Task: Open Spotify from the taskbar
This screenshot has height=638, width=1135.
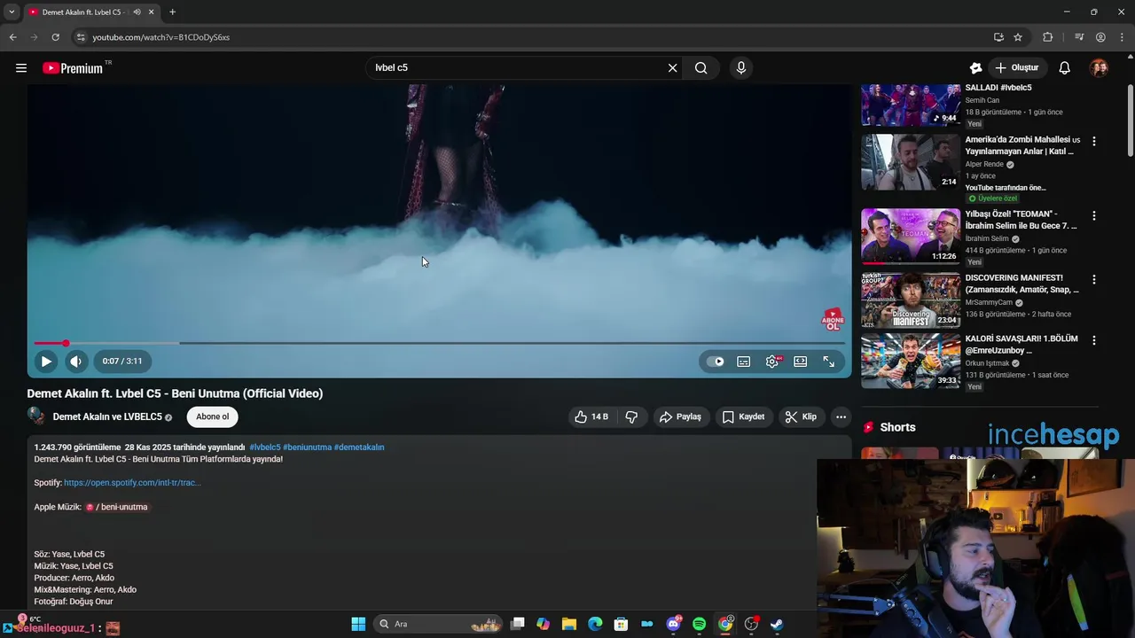Action: (x=699, y=624)
